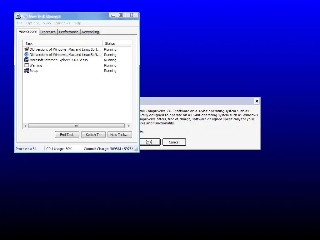Select the blue browser Old versions task icon
The image size is (320, 240).
click(x=27, y=54)
